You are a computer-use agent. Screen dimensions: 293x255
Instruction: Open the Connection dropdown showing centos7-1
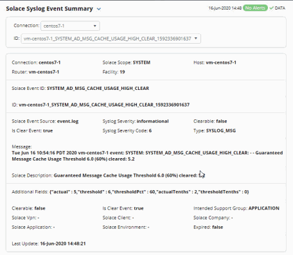coord(70,26)
